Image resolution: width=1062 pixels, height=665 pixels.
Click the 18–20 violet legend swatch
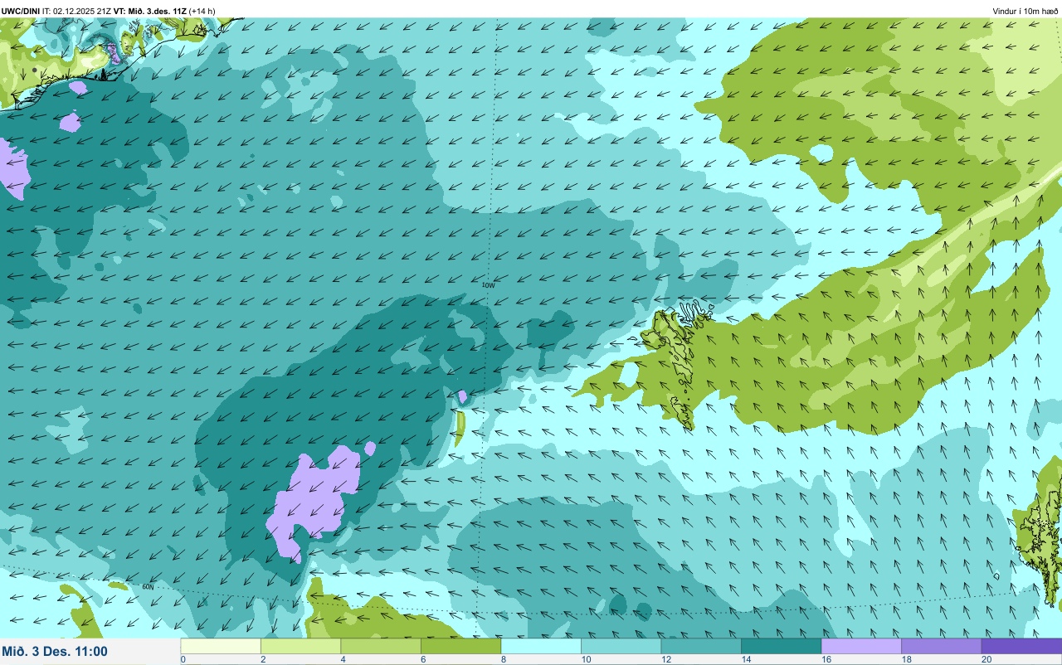click(941, 646)
